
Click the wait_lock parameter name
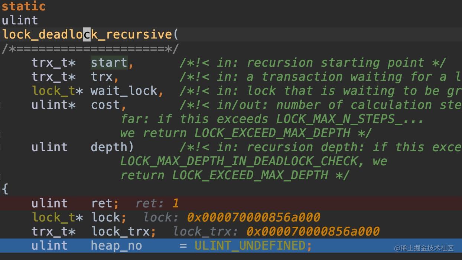click(124, 91)
